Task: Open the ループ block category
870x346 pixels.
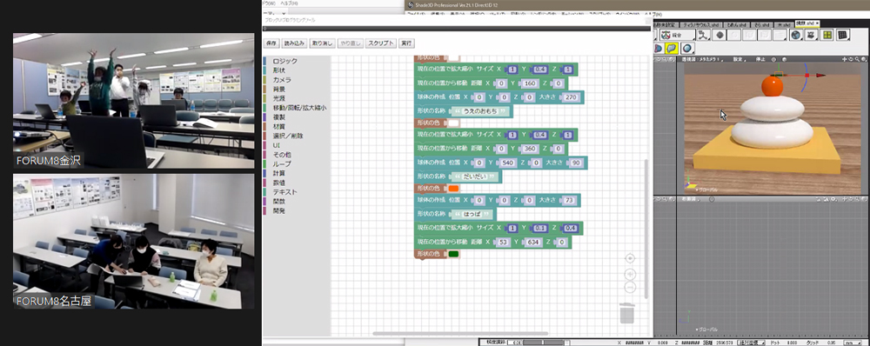Action: [282, 164]
